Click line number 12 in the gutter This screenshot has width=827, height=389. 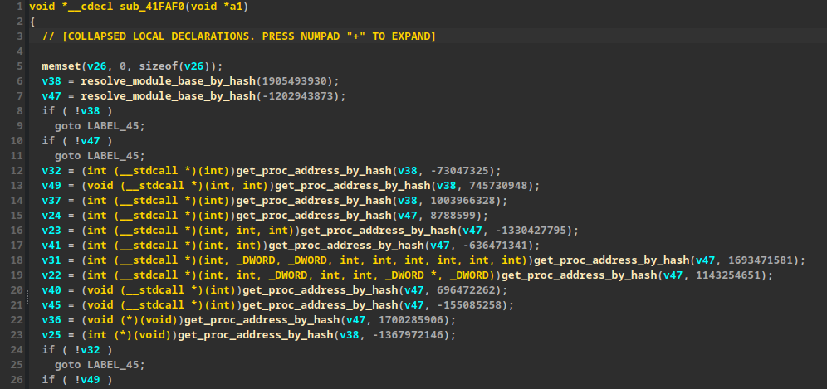pyautogui.click(x=17, y=171)
